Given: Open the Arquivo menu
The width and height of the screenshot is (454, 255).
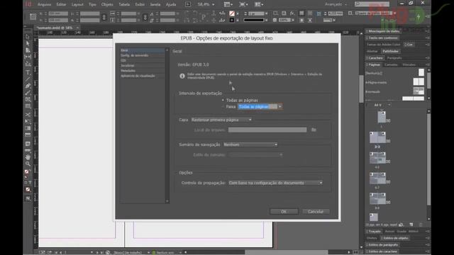Looking at the screenshot, I should click(x=44, y=5).
